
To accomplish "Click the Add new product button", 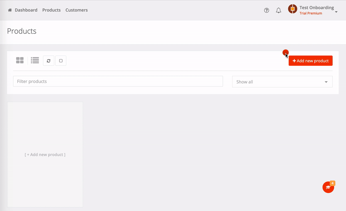I will (x=310, y=61).
